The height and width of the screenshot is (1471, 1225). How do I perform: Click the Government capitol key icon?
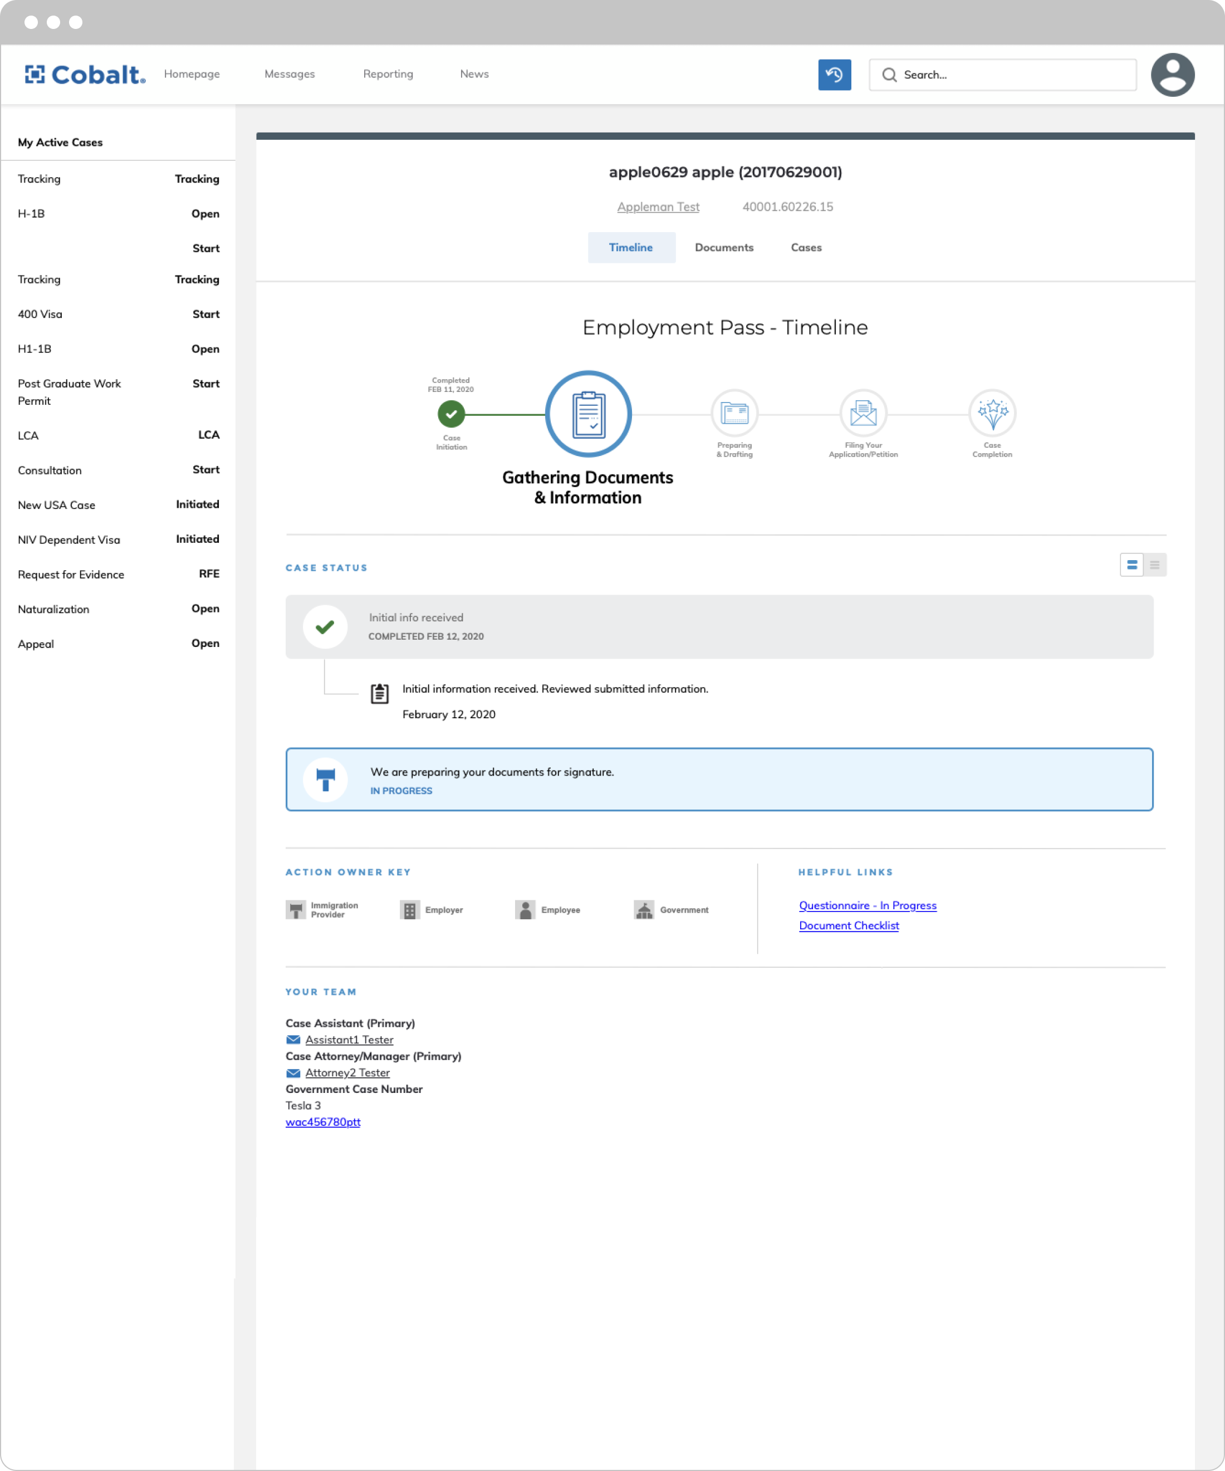[644, 910]
